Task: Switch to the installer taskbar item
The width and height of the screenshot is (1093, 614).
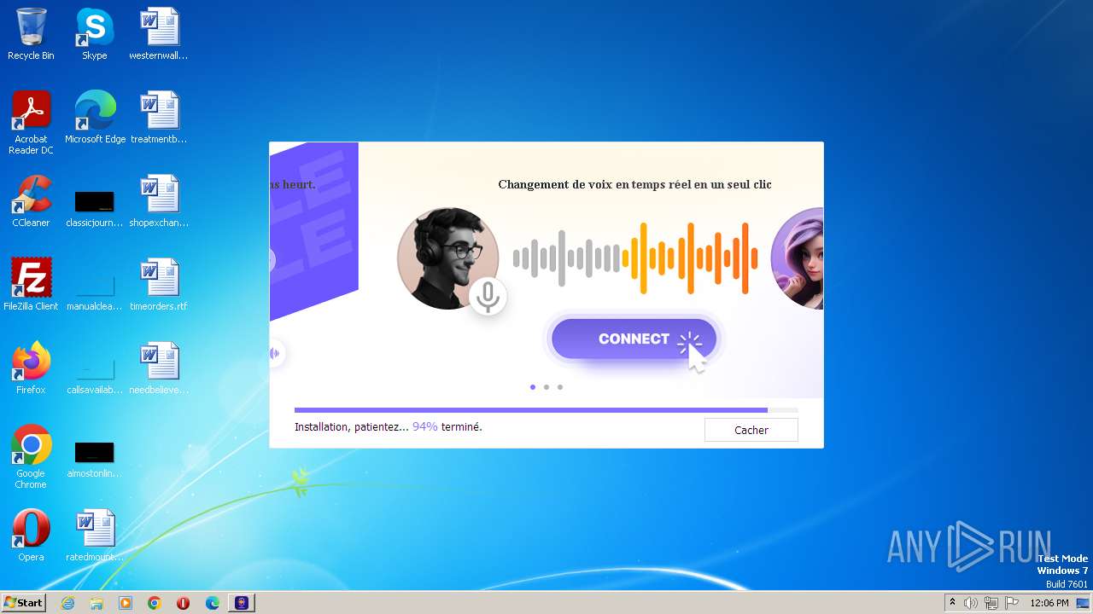Action: coord(242,603)
